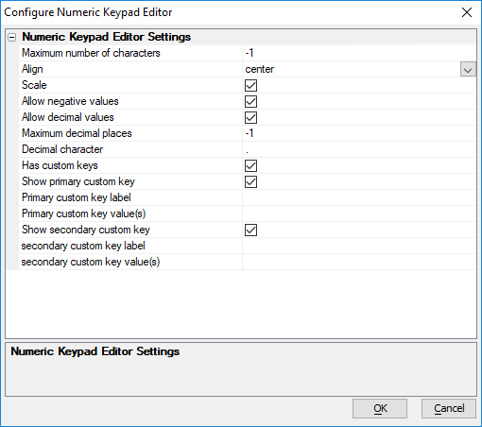Select the 'Show primary custom key' label

coord(78,181)
